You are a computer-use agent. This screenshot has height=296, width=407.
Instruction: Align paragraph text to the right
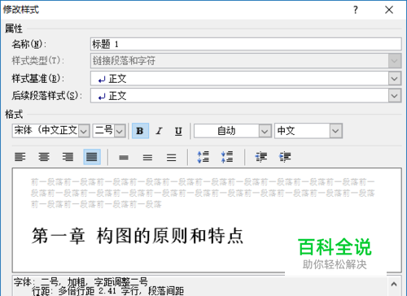pos(68,157)
